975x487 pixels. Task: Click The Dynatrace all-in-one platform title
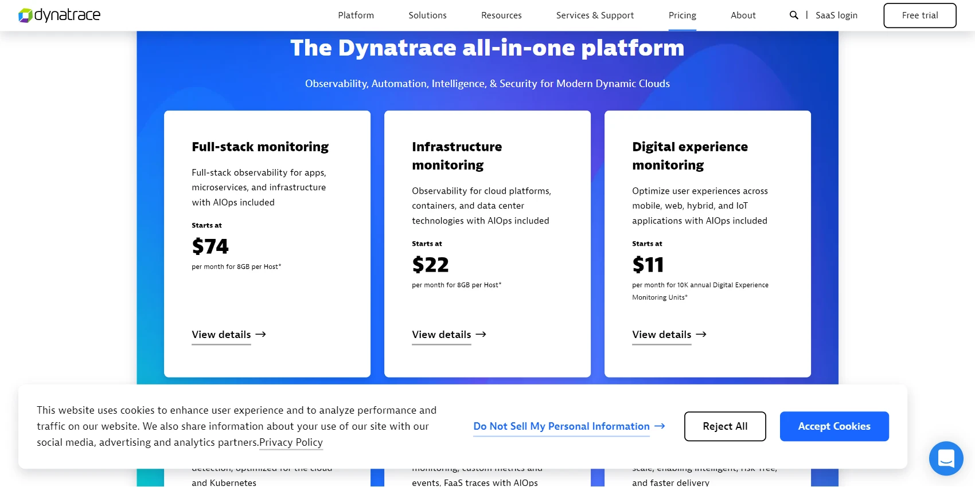click(x=487, y=48)
